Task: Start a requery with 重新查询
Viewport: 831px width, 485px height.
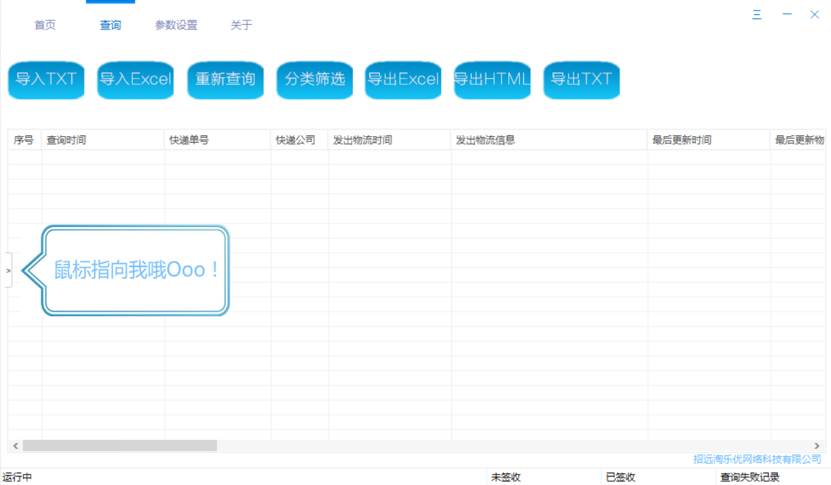Action: click(225, 80)
